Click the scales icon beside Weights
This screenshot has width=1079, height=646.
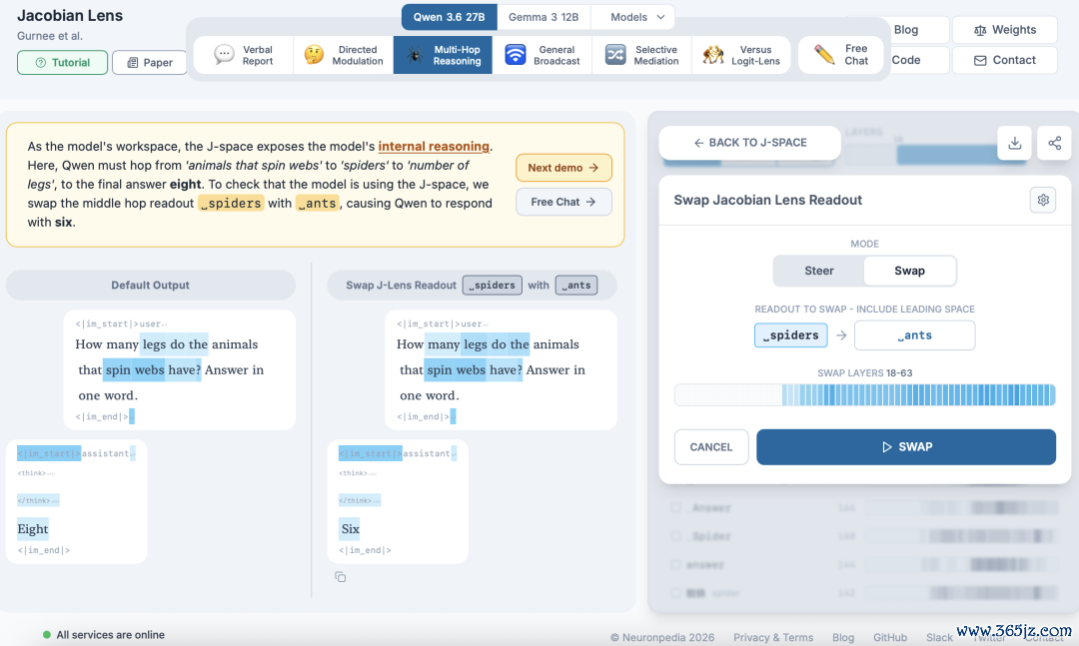(x=980, y=30)
